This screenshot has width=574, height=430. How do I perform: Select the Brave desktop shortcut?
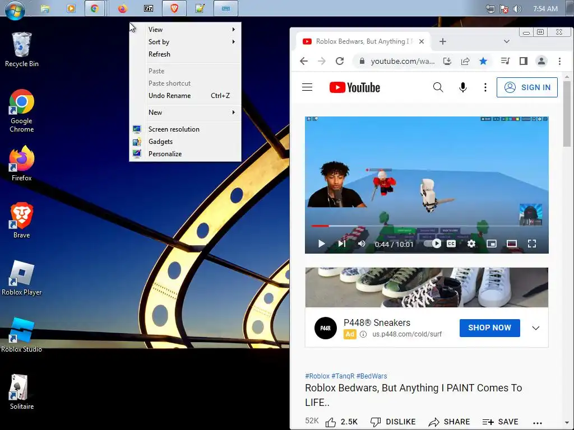[x=22, y=220]
